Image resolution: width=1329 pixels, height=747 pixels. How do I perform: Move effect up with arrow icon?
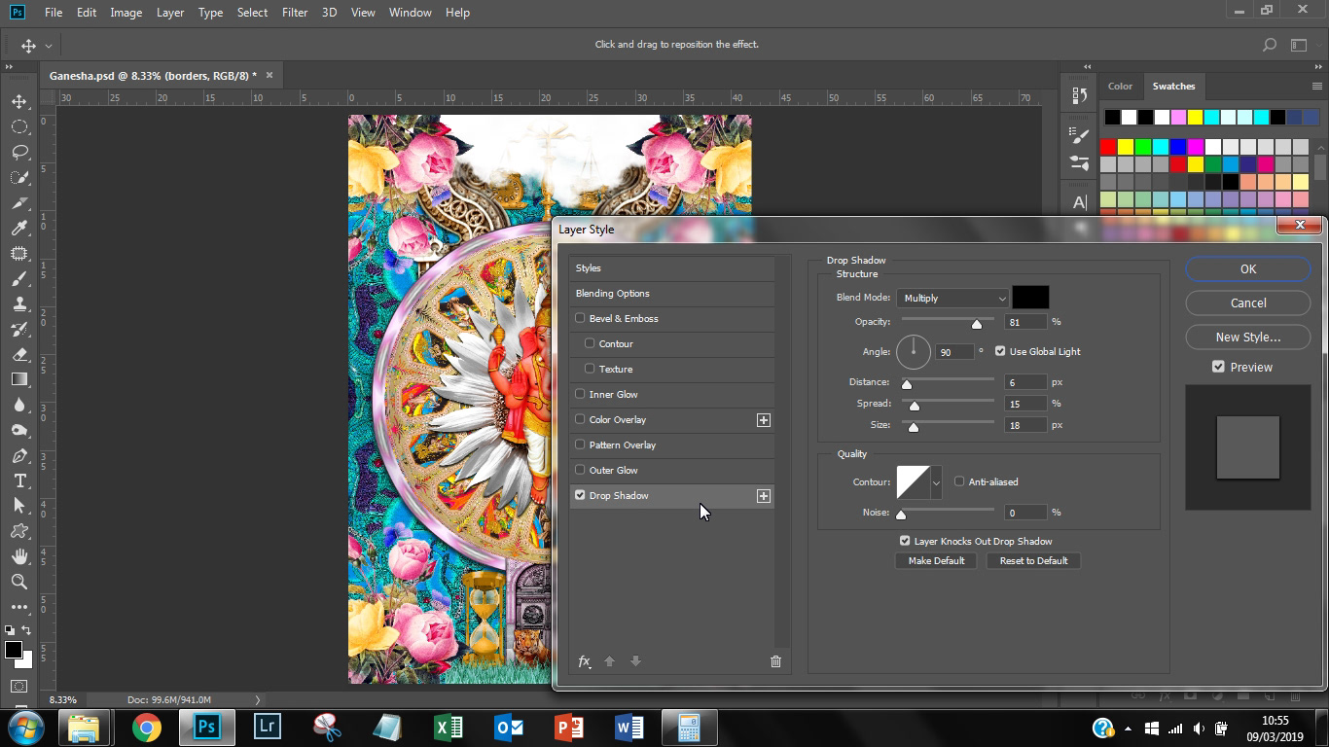609,661
